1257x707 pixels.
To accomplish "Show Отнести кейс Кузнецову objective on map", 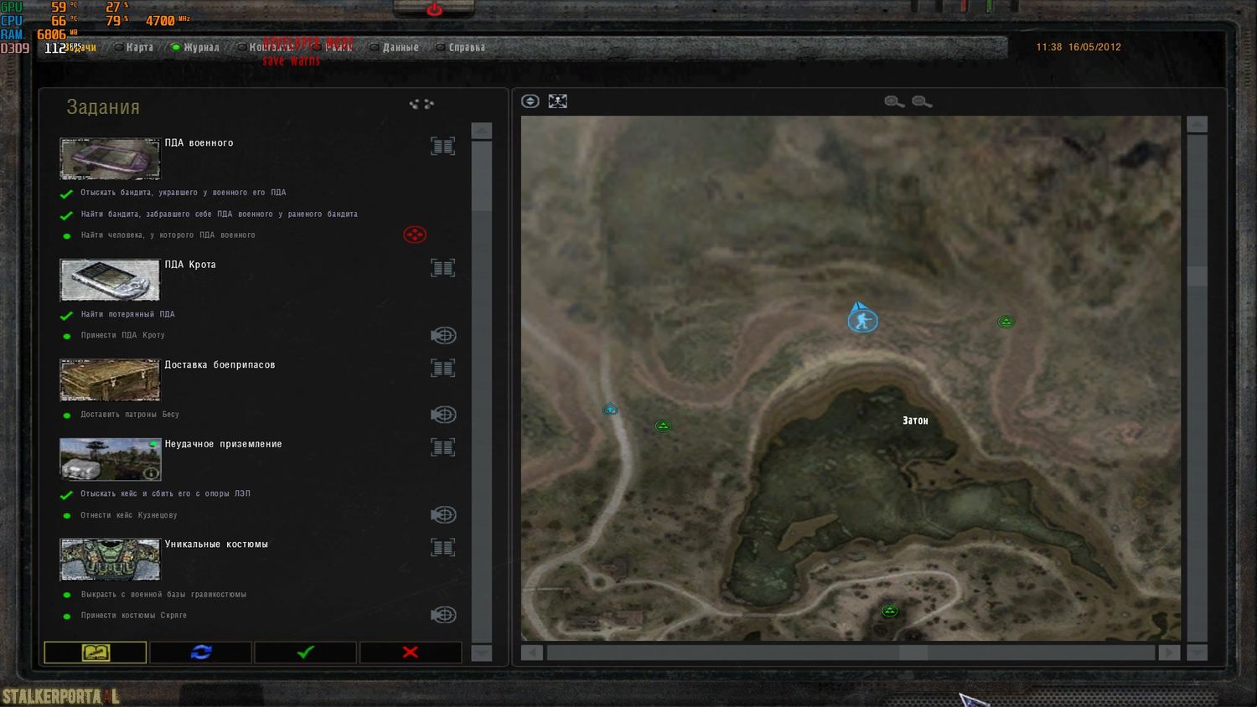I will tap(443, 515).
